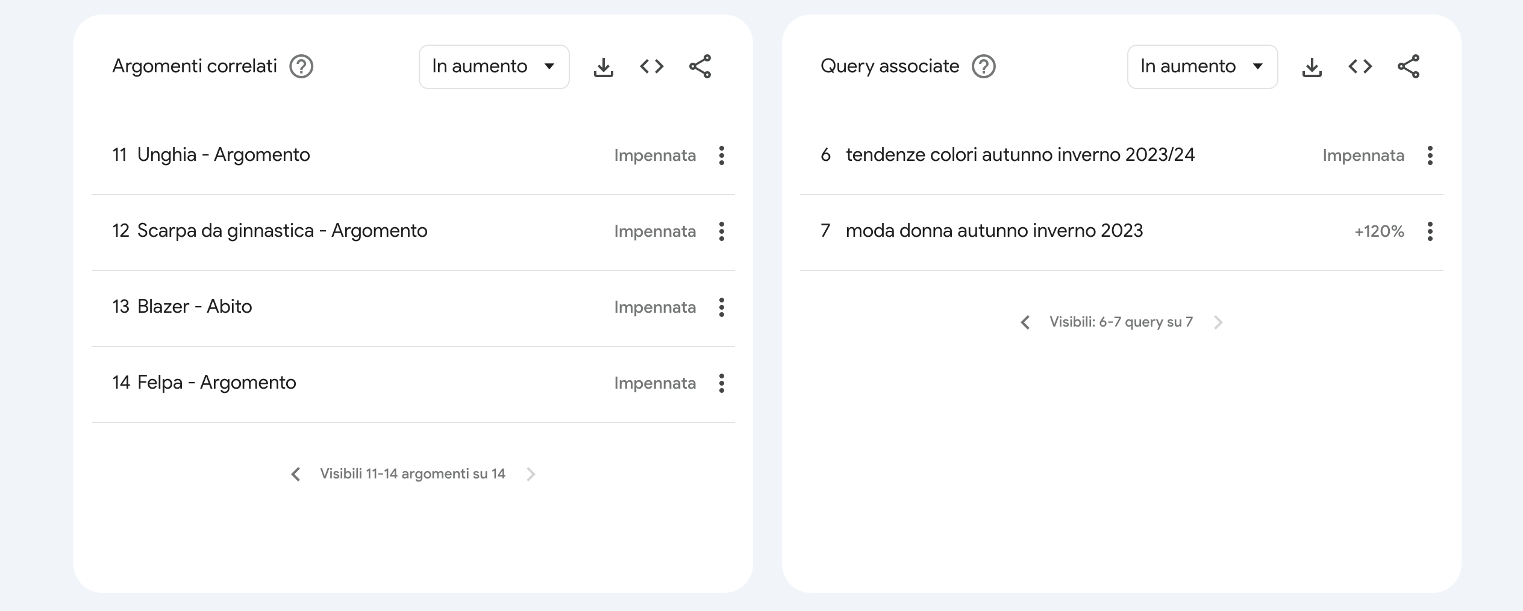Open help for Query associate

(983, 67)
